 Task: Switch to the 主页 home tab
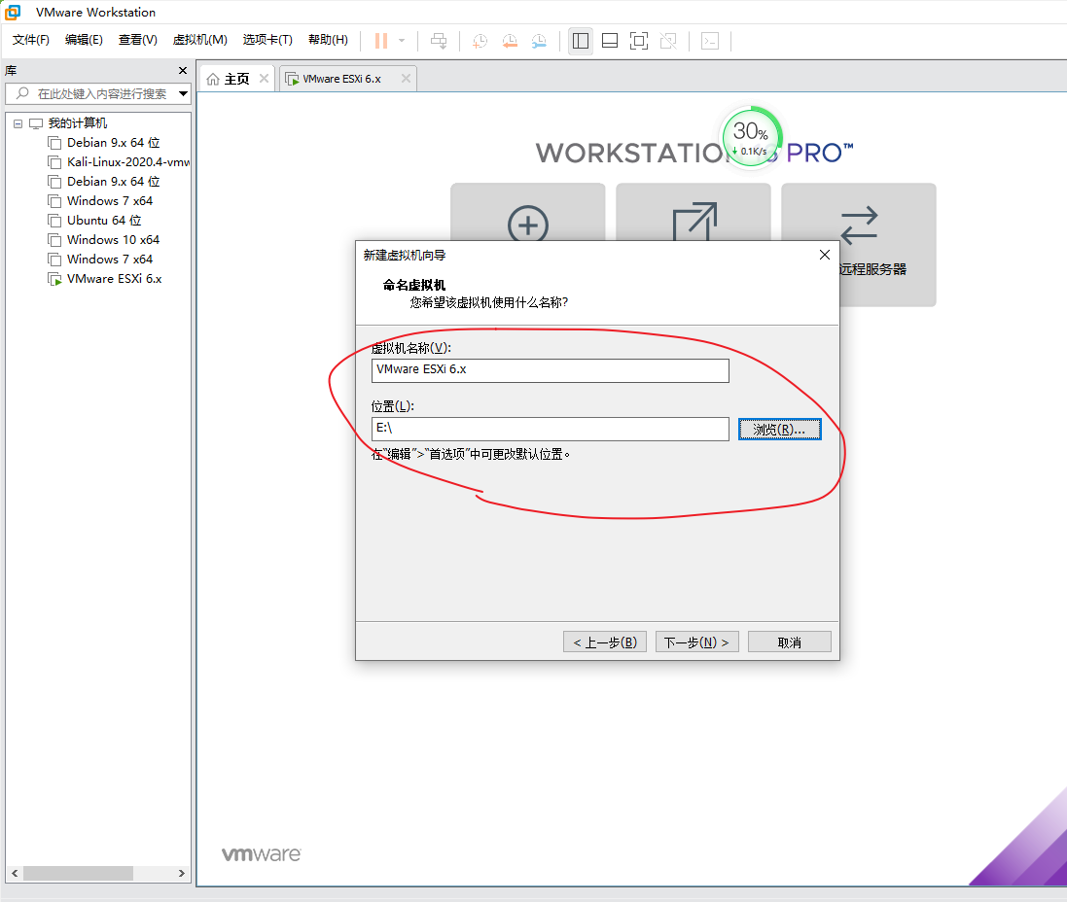[x=236, y=79]
